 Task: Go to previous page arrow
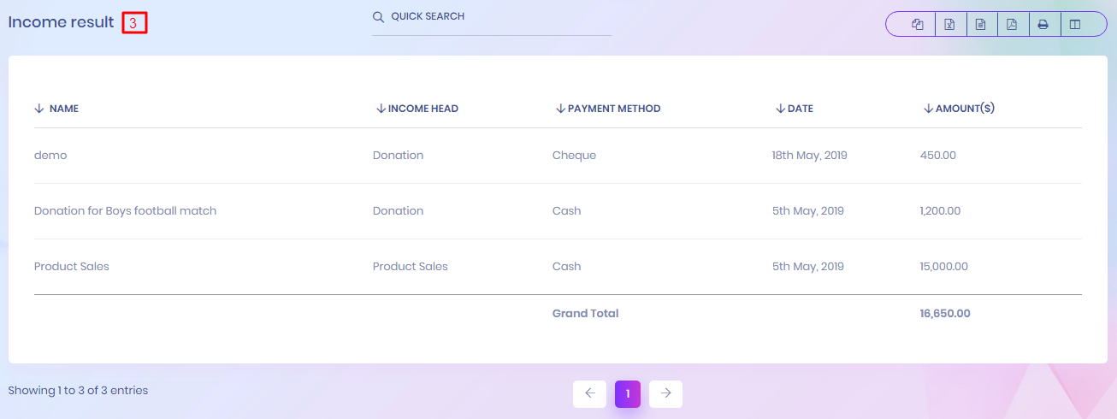click(589, 393)
